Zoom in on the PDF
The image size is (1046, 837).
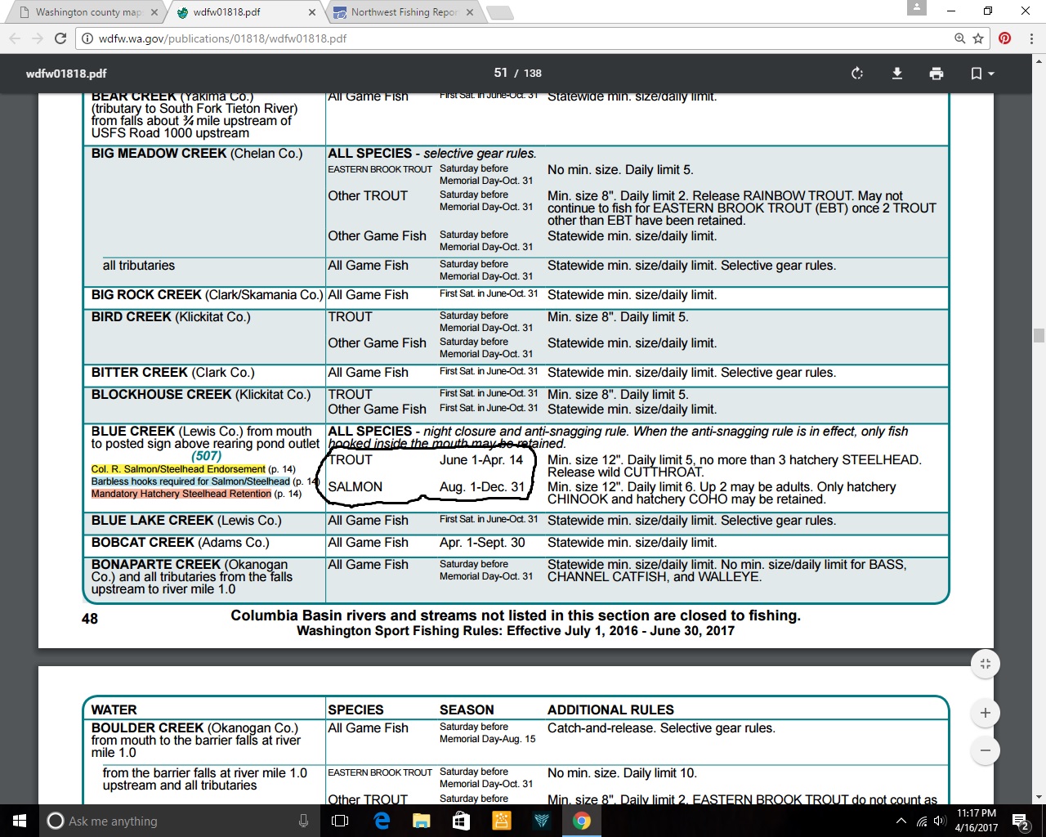[x=985, y=713]
